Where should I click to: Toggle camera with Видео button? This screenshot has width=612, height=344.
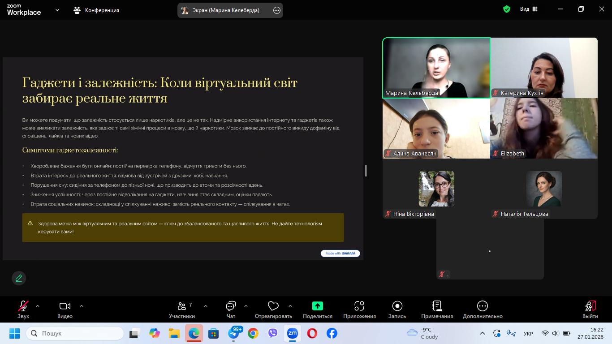pos(65,309)
